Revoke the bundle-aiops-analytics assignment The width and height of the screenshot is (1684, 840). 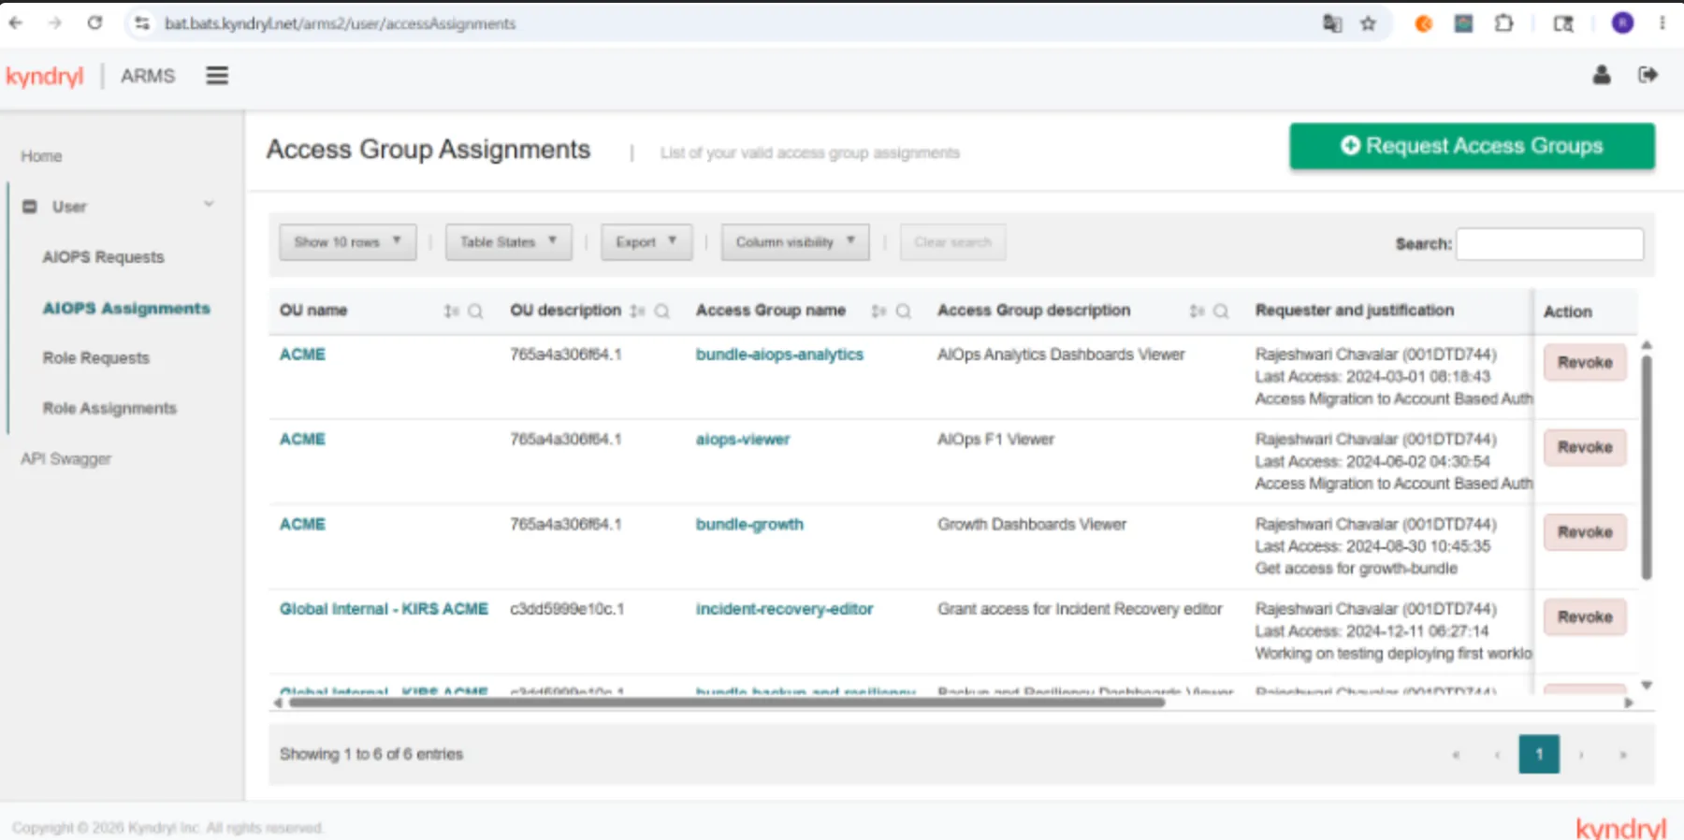1585,362
